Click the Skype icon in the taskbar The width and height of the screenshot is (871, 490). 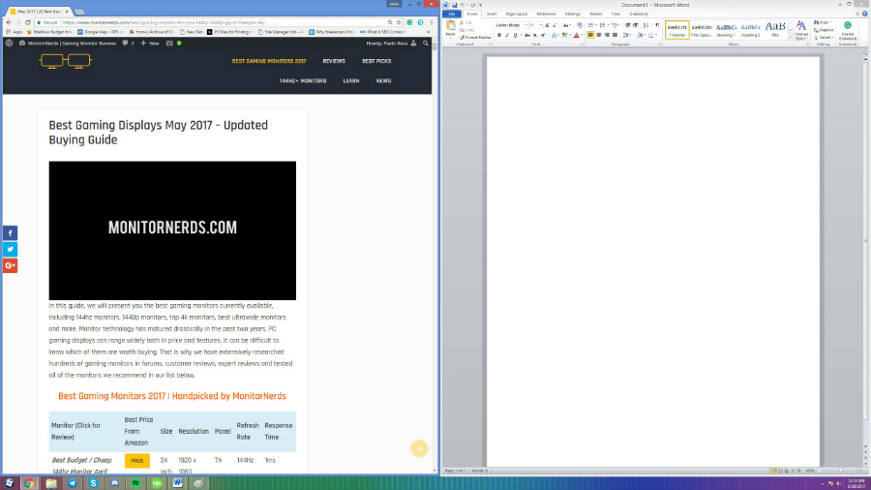point(93,483)
